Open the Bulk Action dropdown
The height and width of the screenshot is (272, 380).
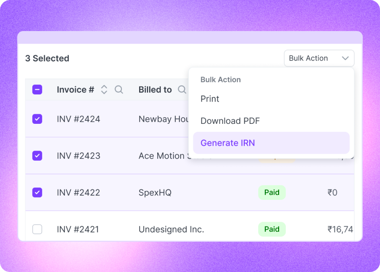tap(319, 58)
